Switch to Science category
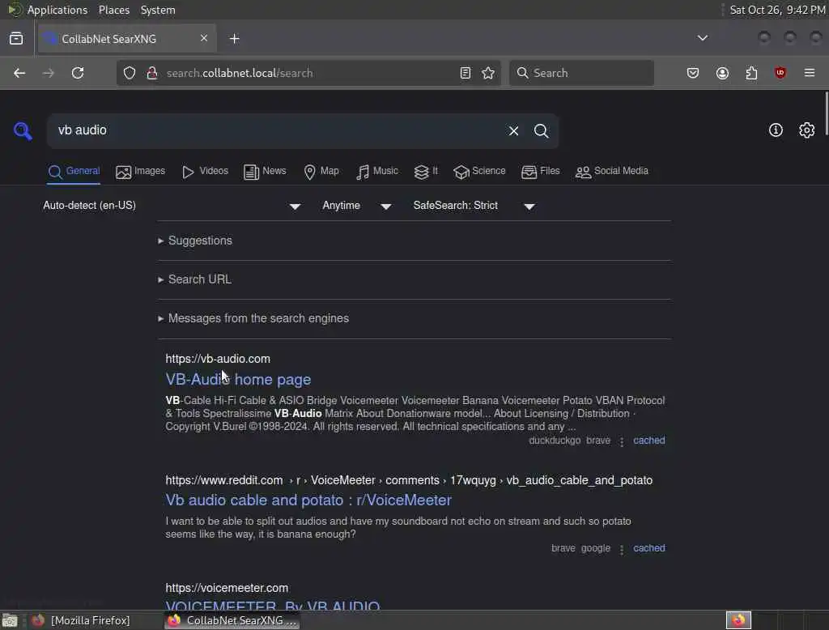 pyautogui.click(x=479, y=172)
